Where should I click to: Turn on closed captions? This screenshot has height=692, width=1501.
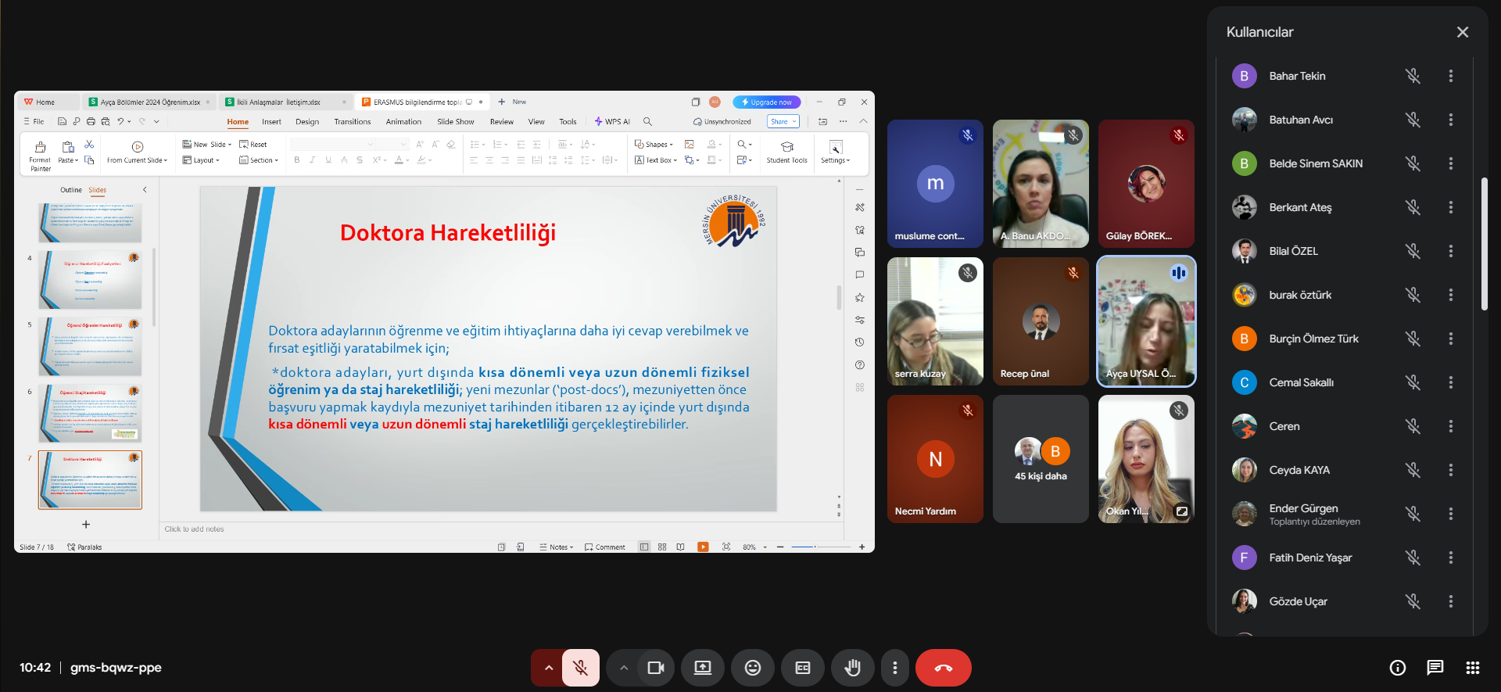pyautogui.click(x=802, y=668)
